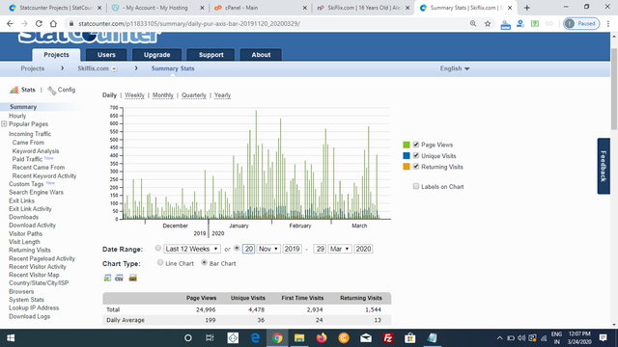618x347 pixels.
Task: Open the Nov start month dropdown
Action: (268, 249)
